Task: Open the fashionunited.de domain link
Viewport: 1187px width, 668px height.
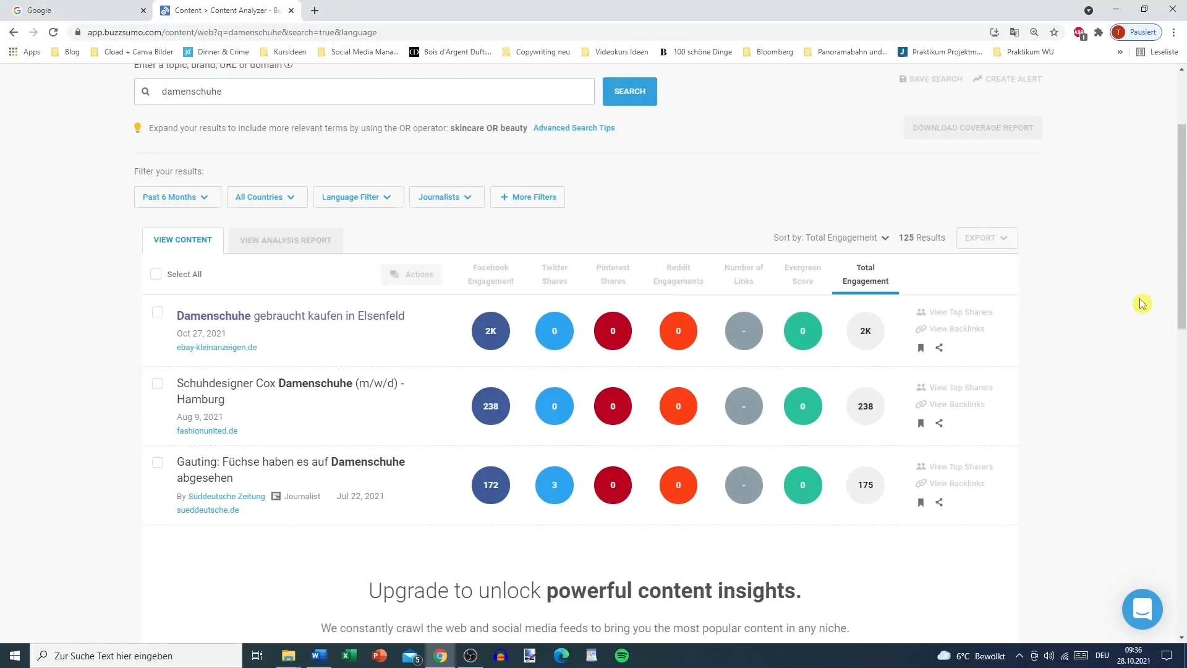Action: [x=207, y=431]
